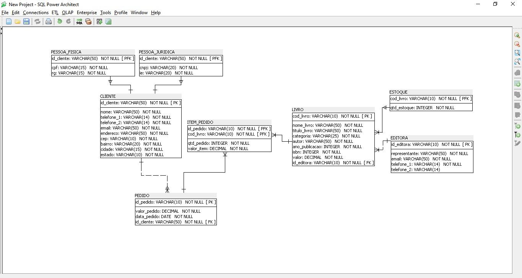Select the PESSOA_FISICA table title
522x278 pixels.
66,52
